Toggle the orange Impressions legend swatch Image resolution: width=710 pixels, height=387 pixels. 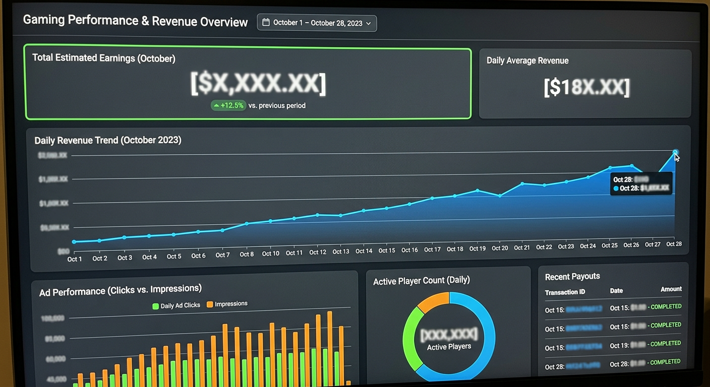point(210,304)
